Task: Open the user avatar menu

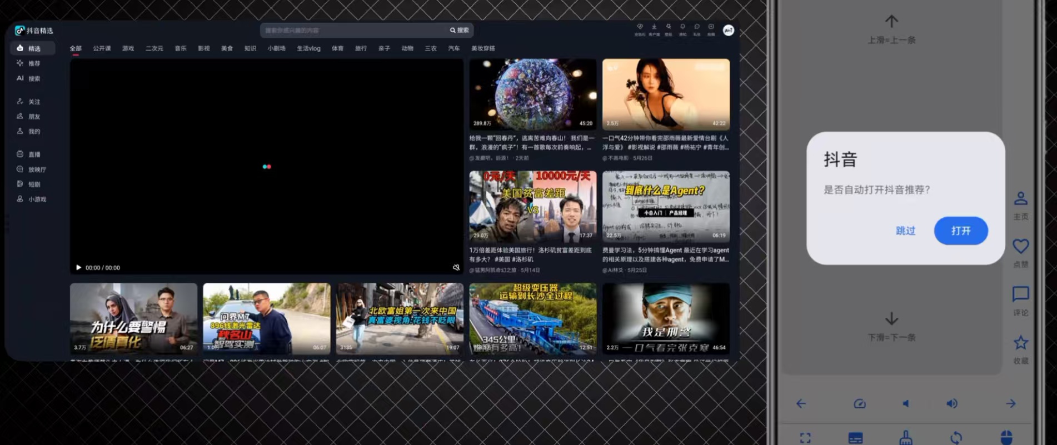Action: (x=729, y=30)
